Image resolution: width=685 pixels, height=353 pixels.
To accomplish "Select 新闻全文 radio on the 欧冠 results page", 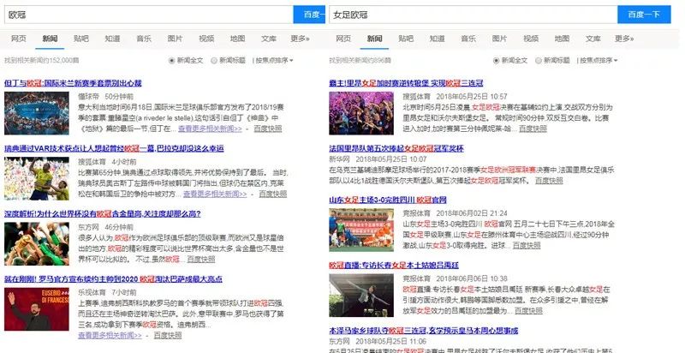I will 172,61.
